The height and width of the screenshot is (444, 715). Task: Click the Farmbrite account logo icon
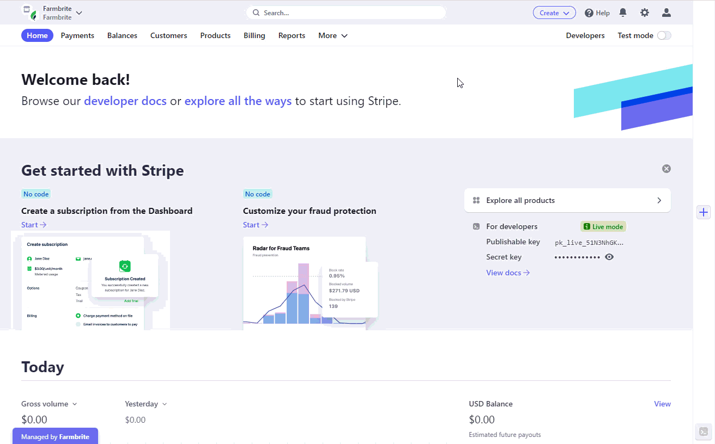tap(29, 12)
